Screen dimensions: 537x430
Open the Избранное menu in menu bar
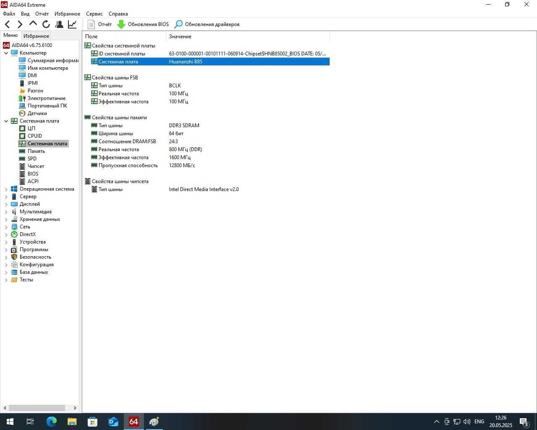(x=67, y=14)
